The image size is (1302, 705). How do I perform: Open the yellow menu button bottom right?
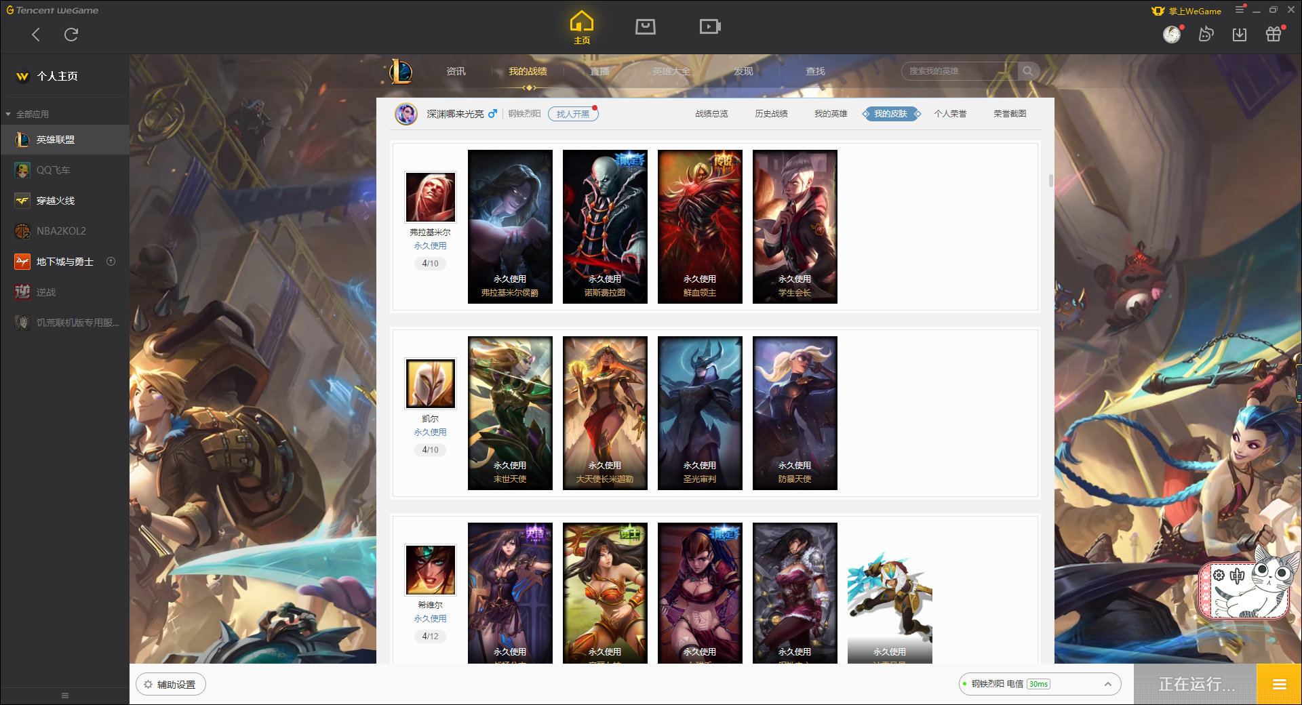tap(1279, 685)
